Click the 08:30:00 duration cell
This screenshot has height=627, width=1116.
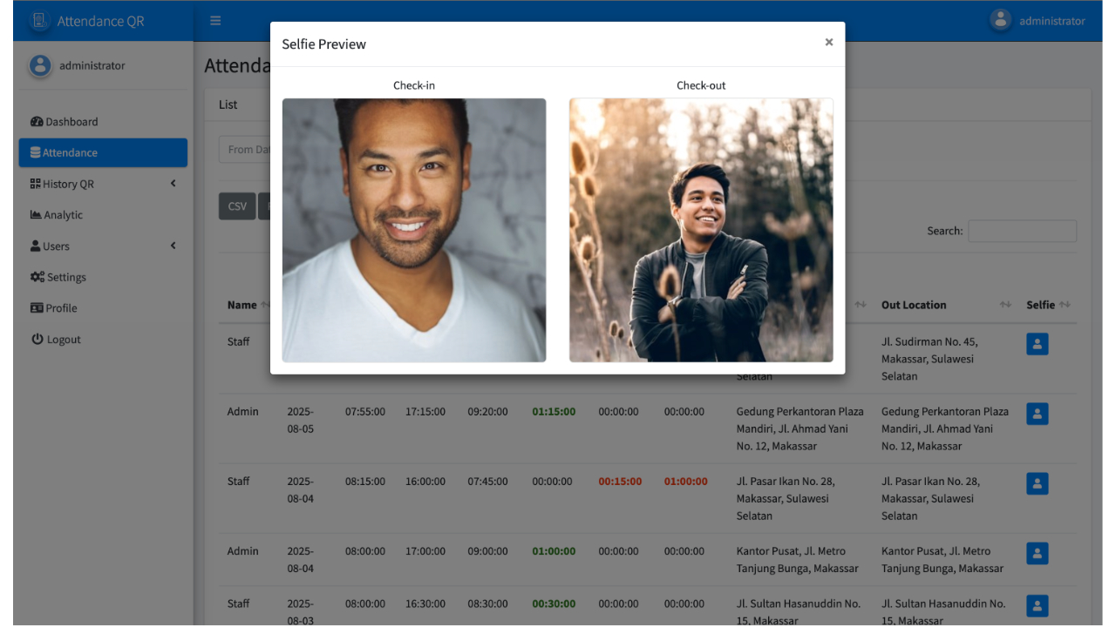[x=487, y=603]
